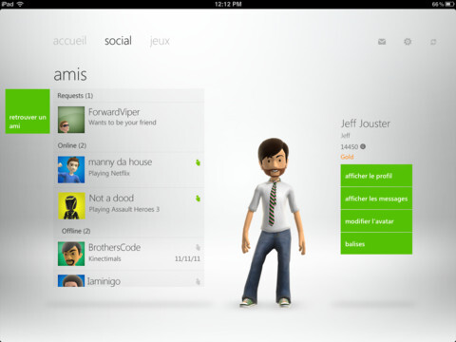456x342 pixels.
Task: Tap the 12:12 PM clock
Action: [228, 4]
